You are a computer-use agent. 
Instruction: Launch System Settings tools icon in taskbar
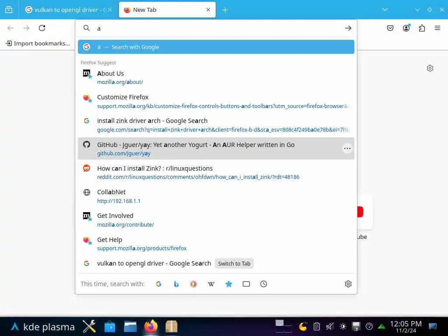click(89, 326)
